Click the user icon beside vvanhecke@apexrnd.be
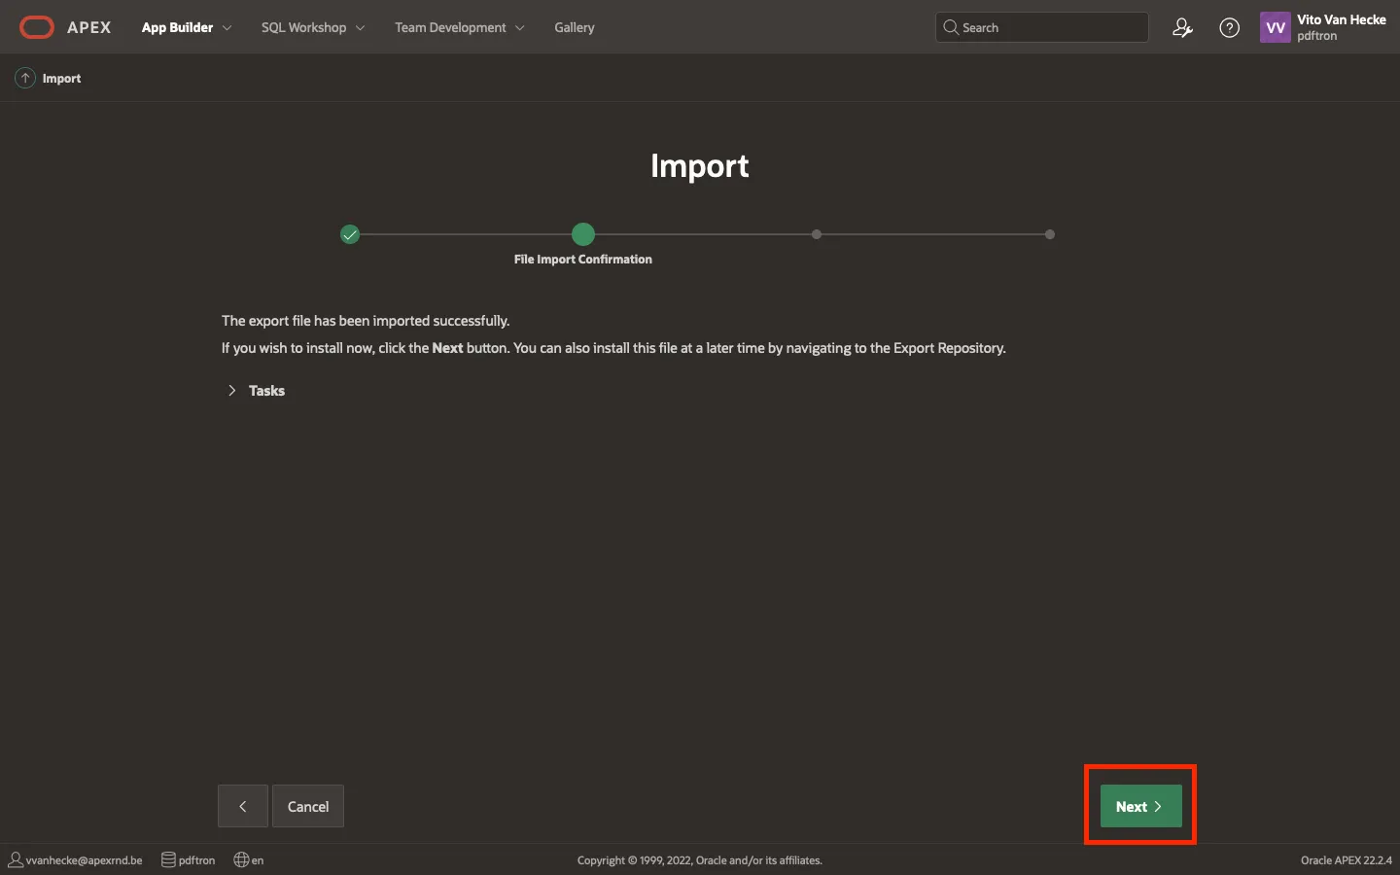Viewport: 1400px width, 875px height. [x=16, y=859]
